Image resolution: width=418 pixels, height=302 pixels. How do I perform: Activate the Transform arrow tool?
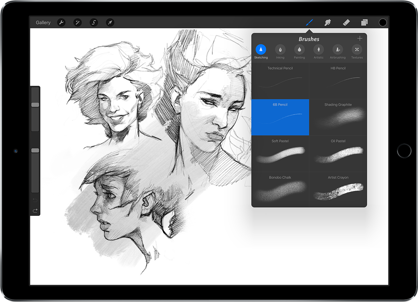pyautogui.click(x=110, y=22)
